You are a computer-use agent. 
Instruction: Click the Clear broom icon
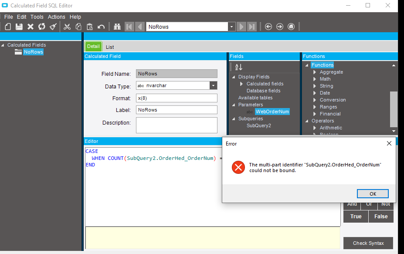point(53,27)
